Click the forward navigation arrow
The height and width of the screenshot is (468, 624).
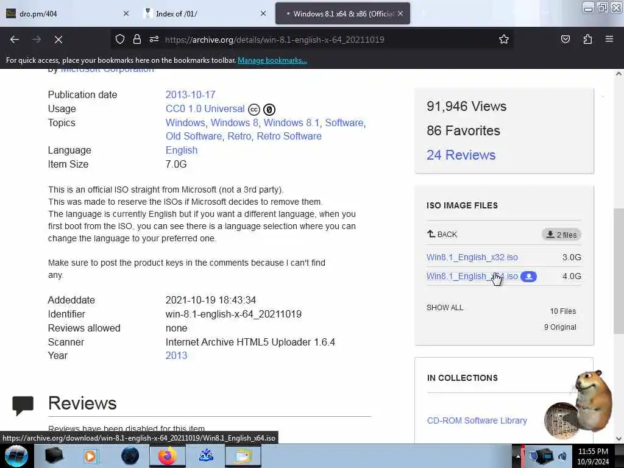(x=37, y=40)
